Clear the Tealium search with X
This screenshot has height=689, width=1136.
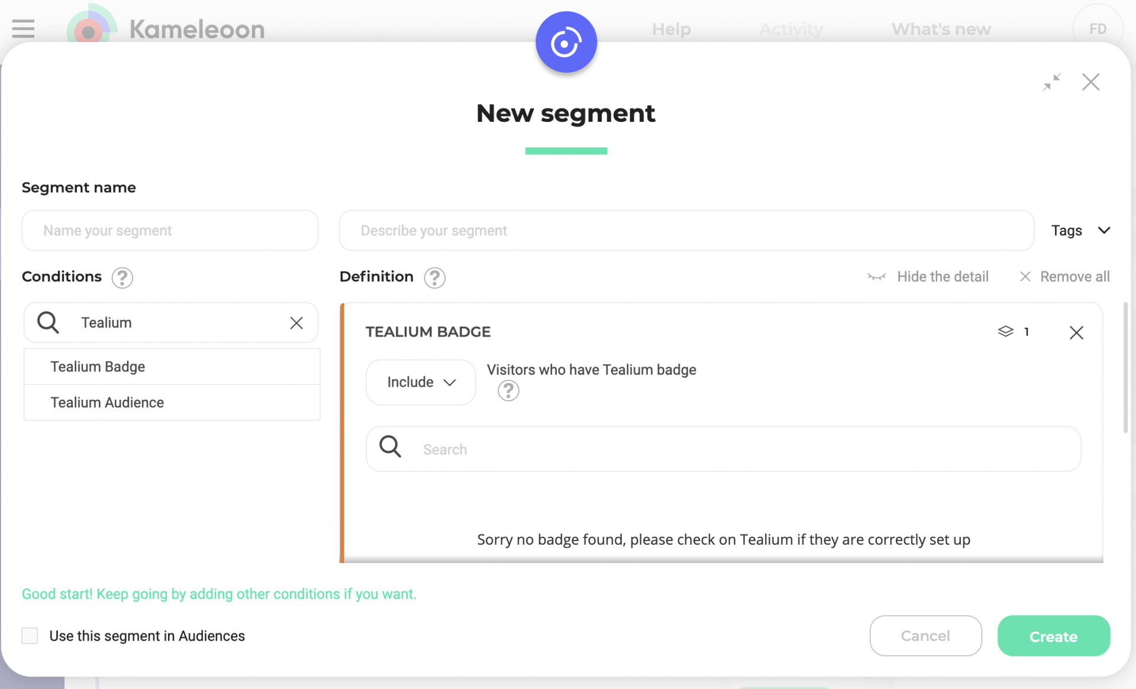pos(296,323)
